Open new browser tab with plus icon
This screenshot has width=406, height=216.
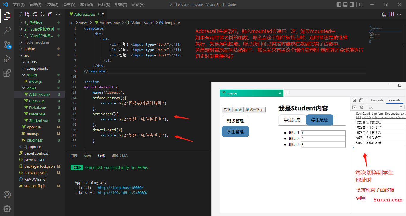[x=287, y=93]
